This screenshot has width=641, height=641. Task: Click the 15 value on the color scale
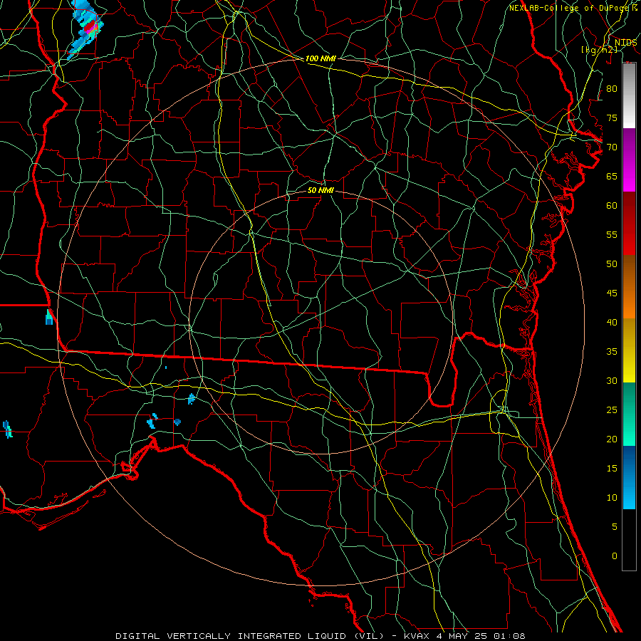612,469
